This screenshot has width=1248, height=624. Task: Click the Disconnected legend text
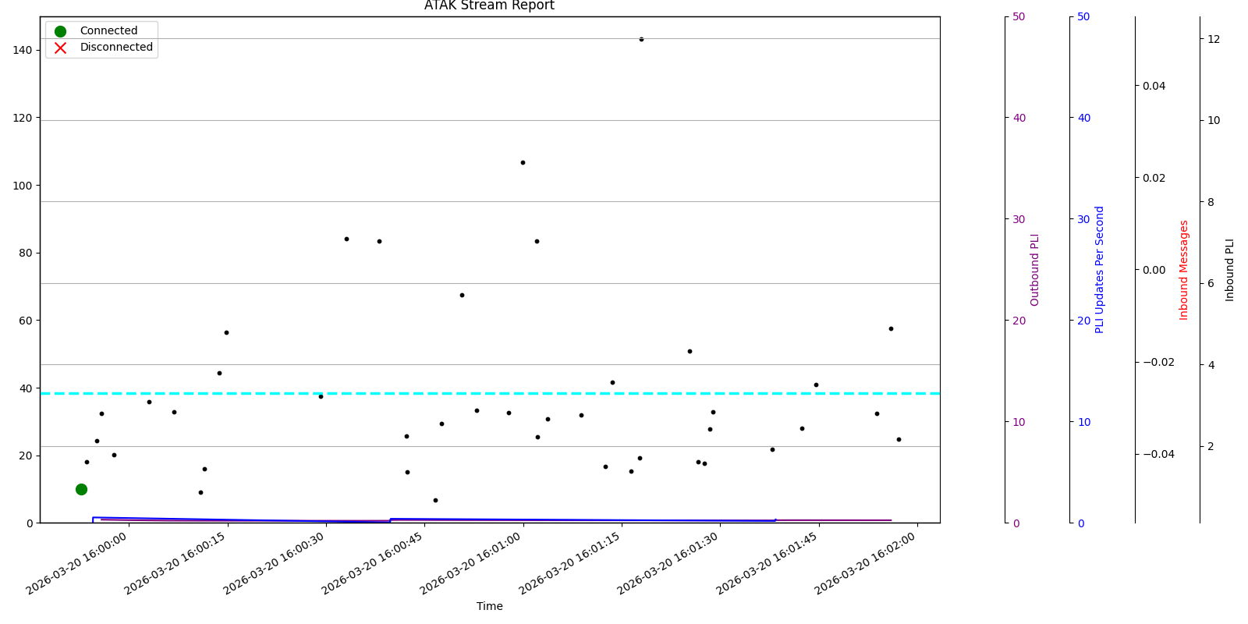tap(116, 48)
